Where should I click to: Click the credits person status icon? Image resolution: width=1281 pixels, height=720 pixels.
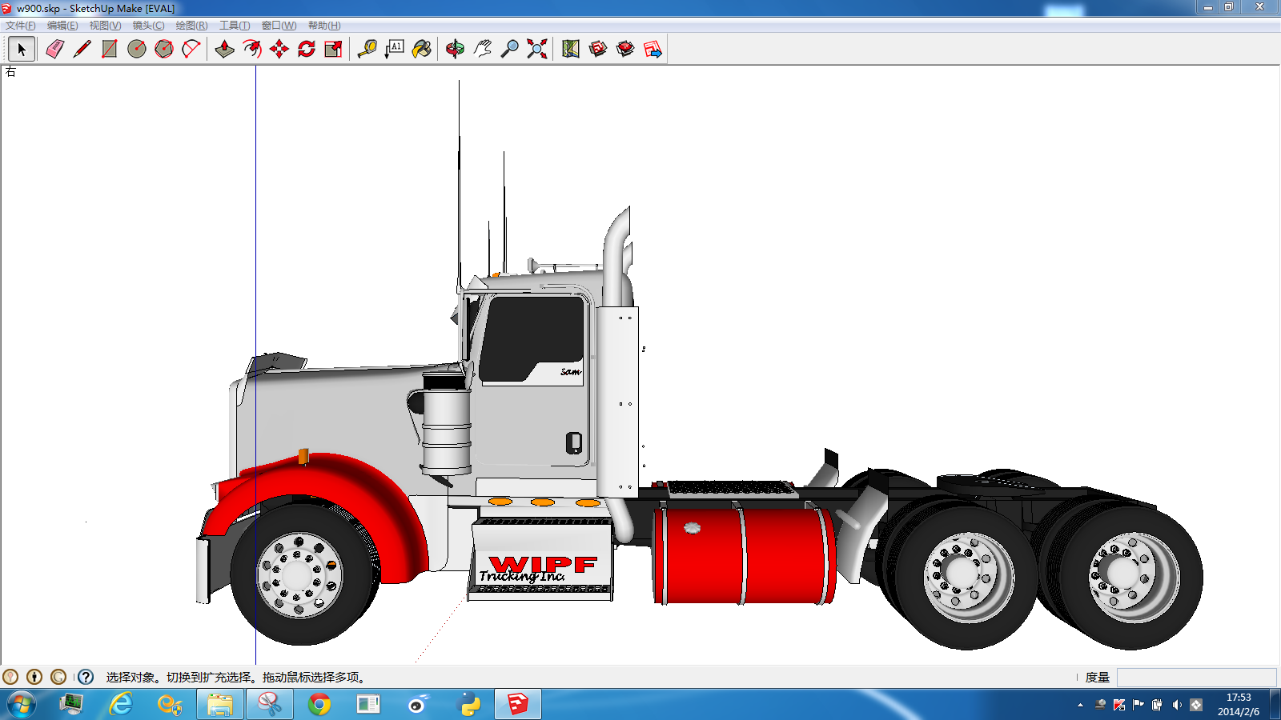(x=34, y=677)
